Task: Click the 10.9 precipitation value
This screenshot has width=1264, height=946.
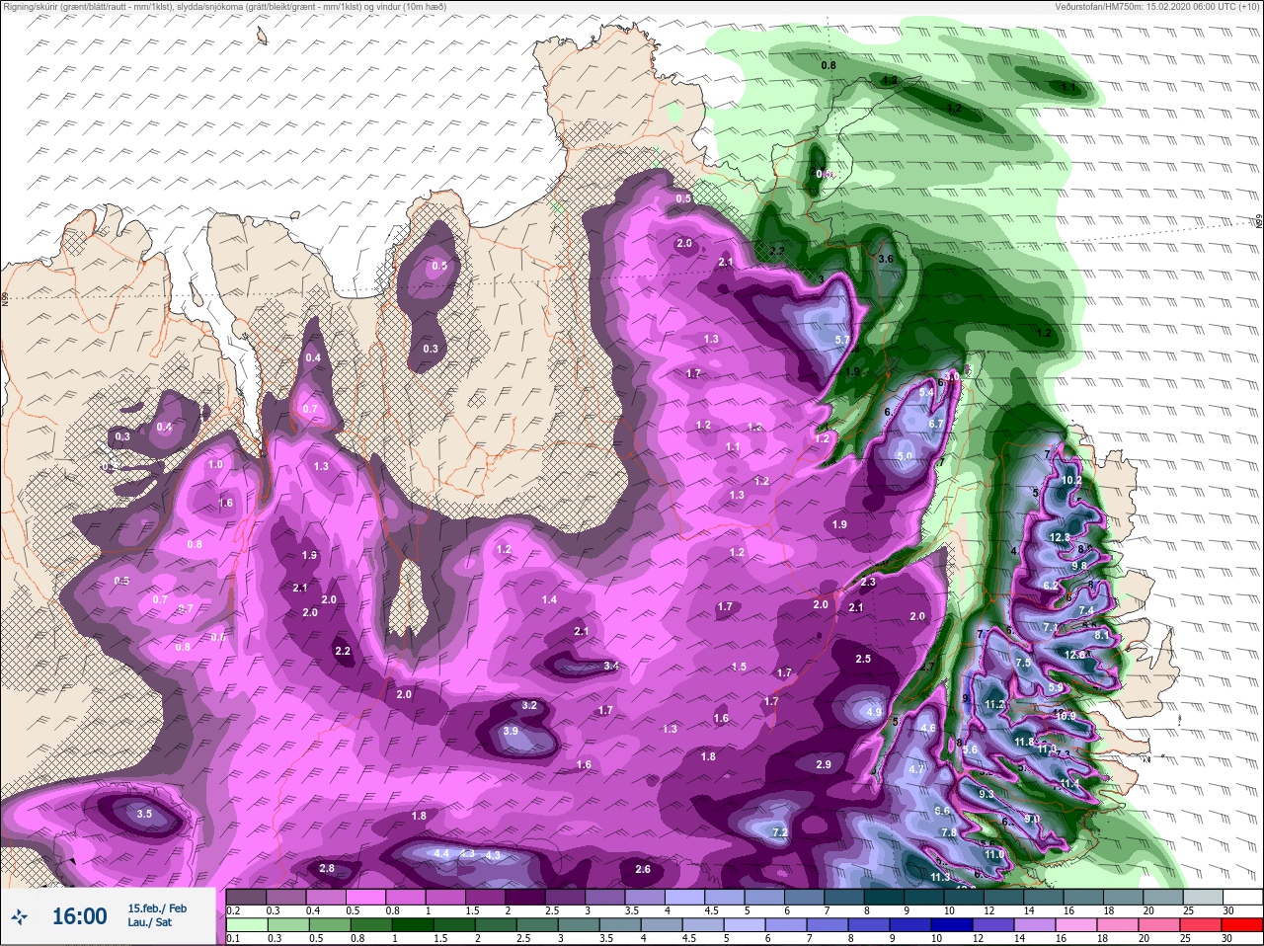Action: point(1066,717)
